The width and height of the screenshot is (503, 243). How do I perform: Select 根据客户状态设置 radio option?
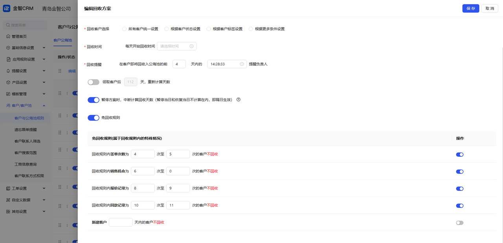coord(167,29)
